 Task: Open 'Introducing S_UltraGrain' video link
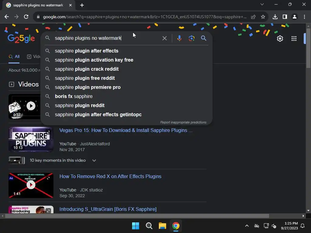click(108, 209)
